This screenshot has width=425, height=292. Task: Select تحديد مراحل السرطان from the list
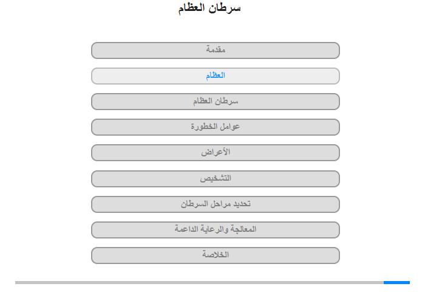216,204
